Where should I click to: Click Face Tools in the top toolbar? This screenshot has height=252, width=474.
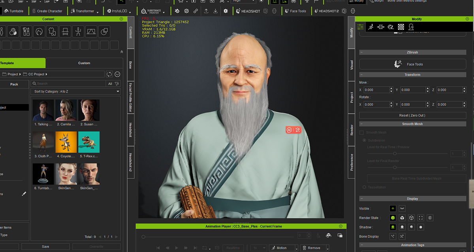(x=295, y=11)
